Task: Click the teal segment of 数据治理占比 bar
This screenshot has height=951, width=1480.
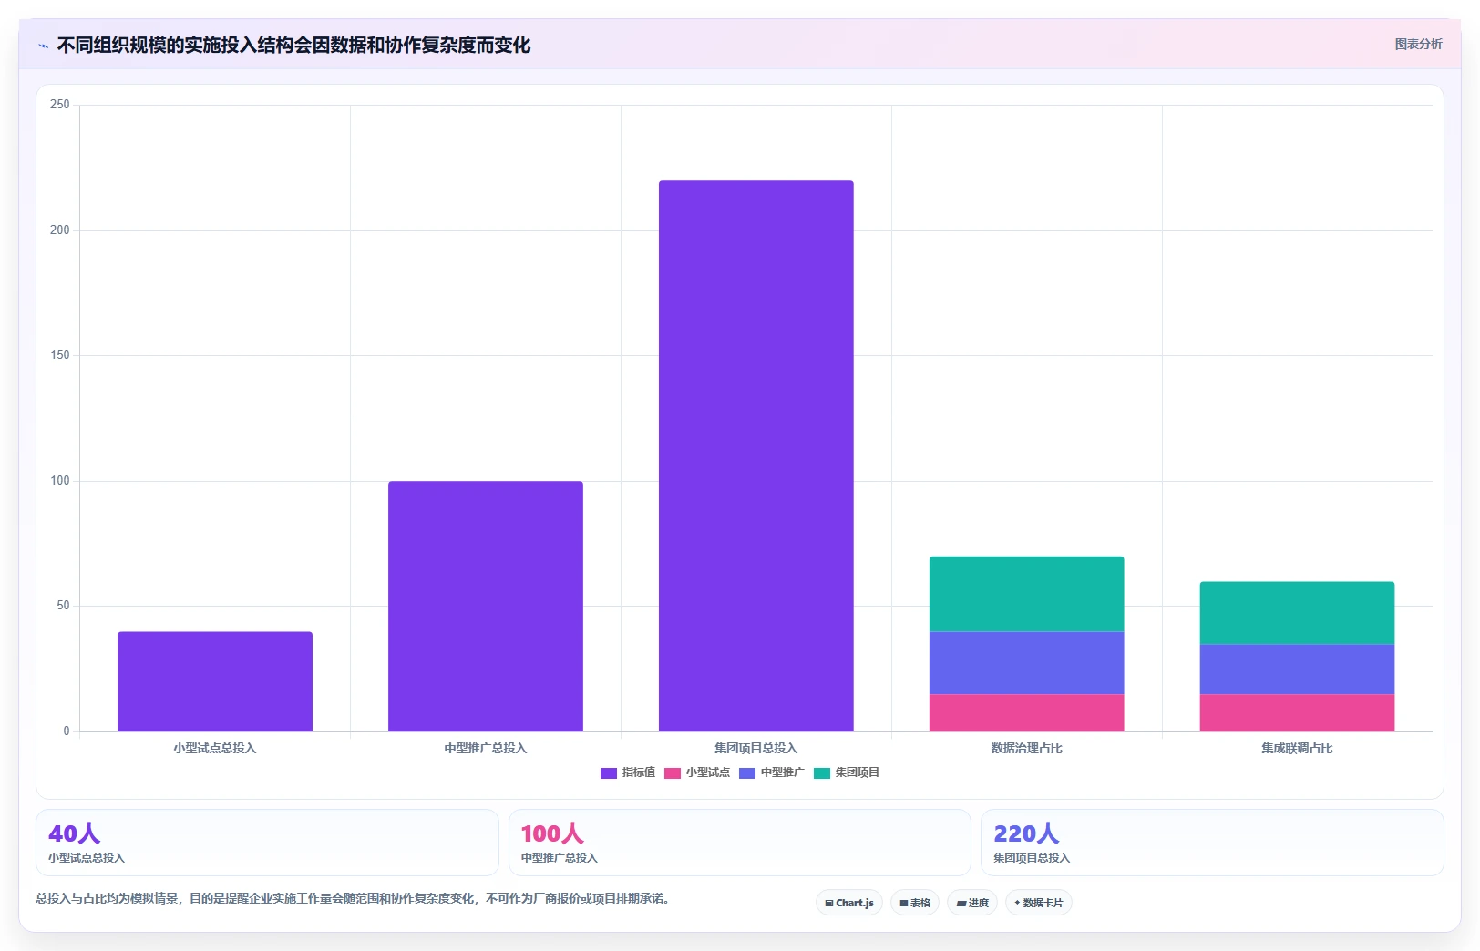Action: (x=1027, y=594)
